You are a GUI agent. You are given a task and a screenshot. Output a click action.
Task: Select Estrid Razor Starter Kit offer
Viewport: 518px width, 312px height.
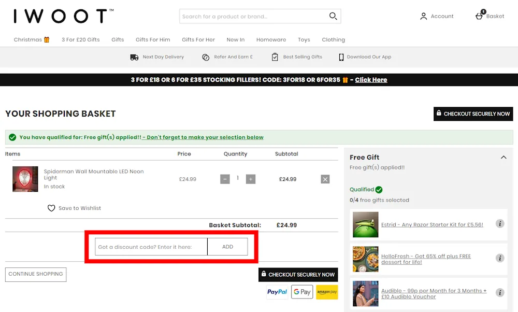click(432, 225)
